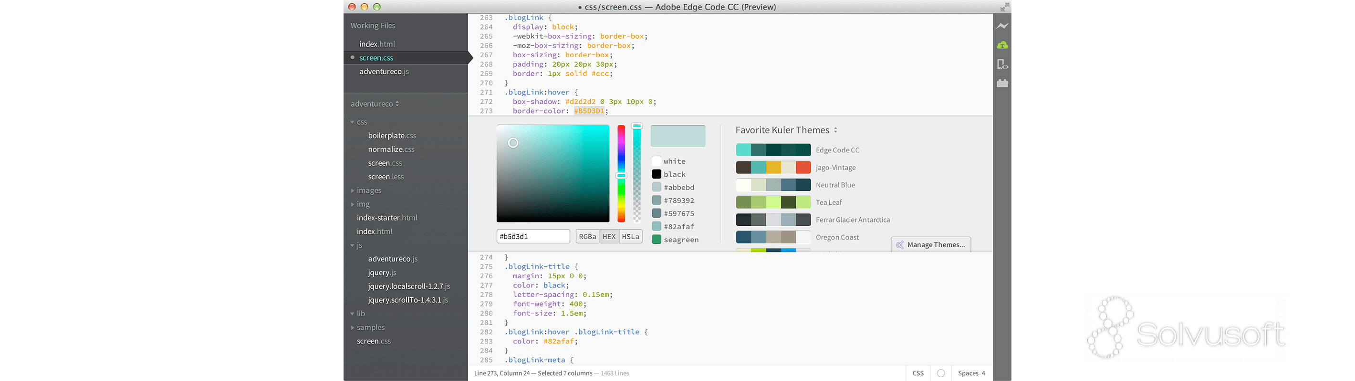The width and height of the screenshot is (1355, 381).
Task: Expand the samples folder
Action: (x=353, y=328)
